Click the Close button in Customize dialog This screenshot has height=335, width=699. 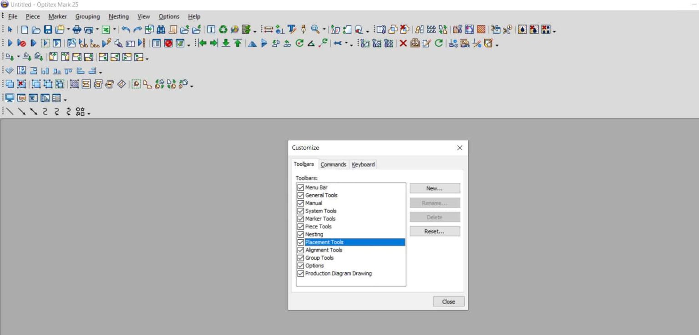[448, 301]
